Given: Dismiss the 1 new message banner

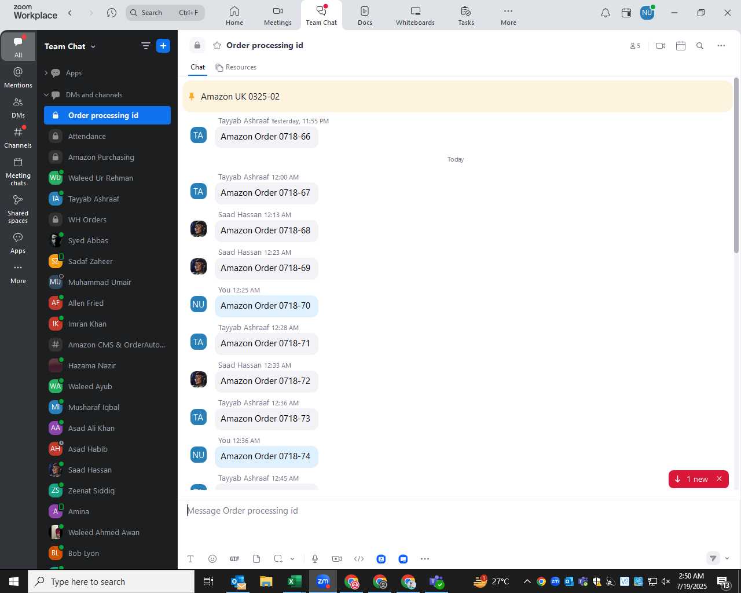Looking at the screenshot, I should coord(720,479).
